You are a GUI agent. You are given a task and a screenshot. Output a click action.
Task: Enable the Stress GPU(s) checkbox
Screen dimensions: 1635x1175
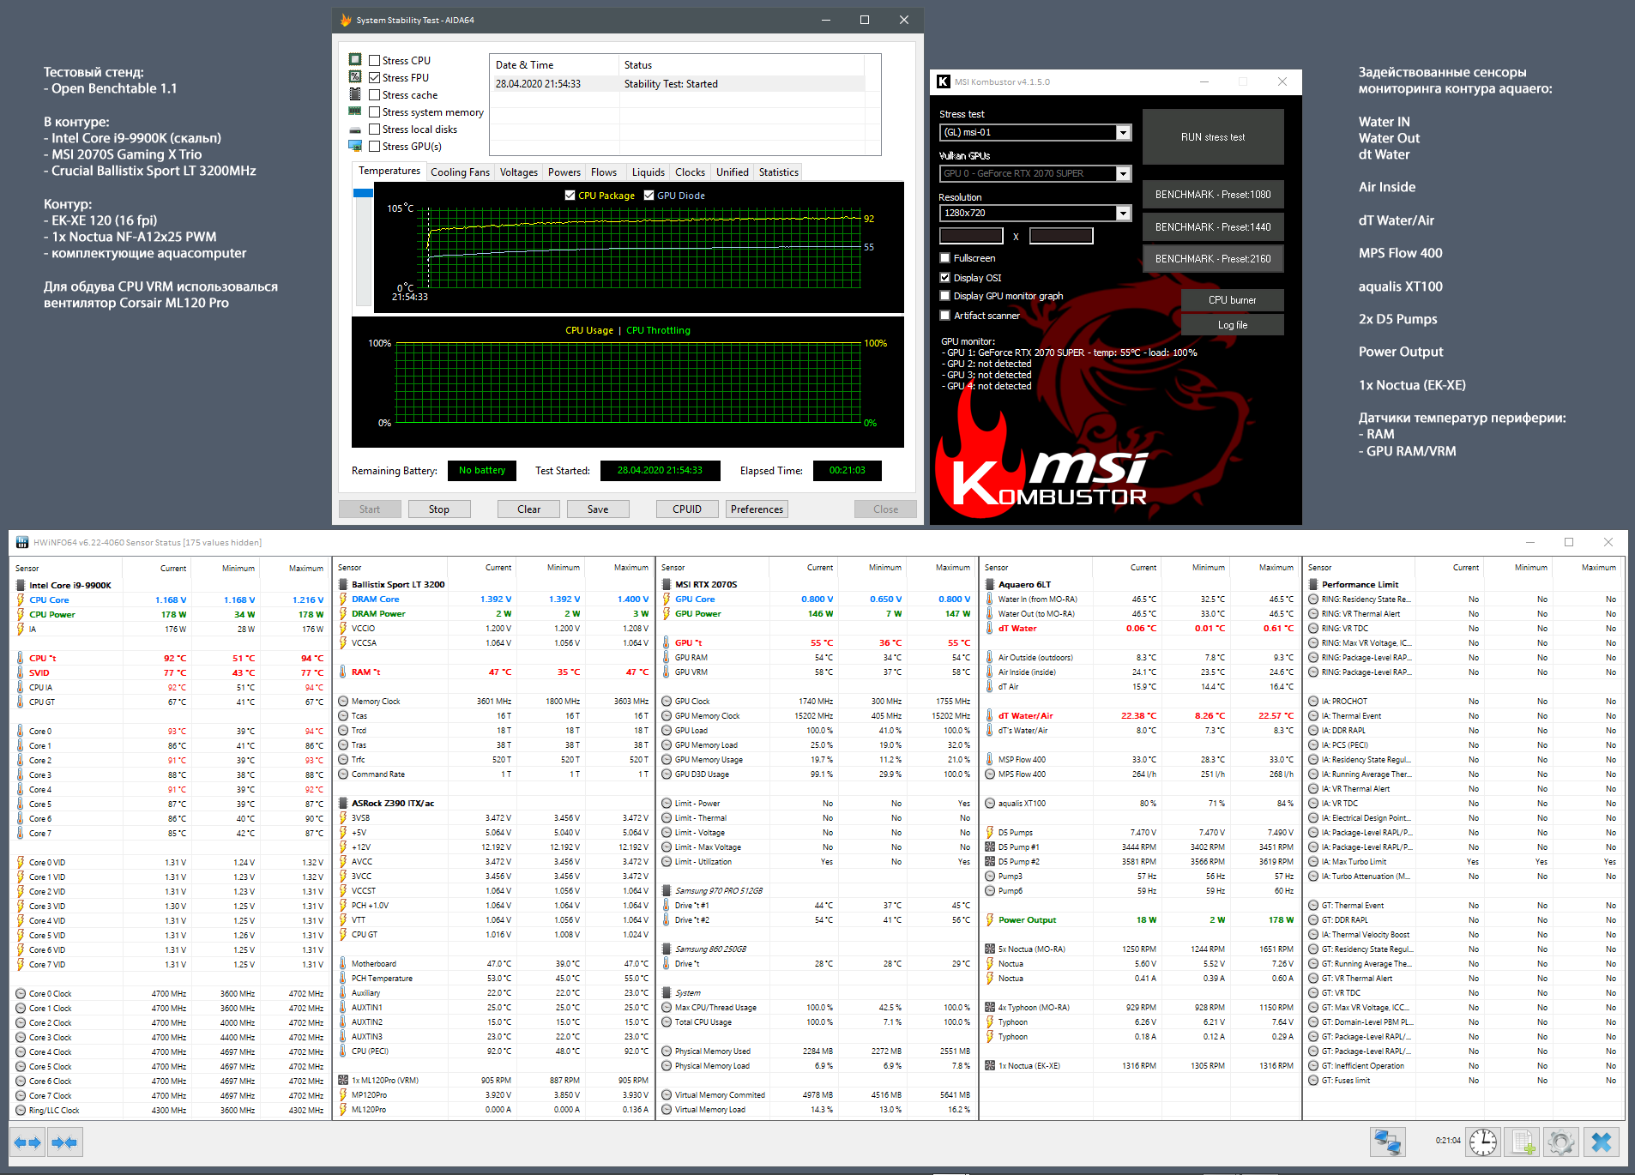374,146
